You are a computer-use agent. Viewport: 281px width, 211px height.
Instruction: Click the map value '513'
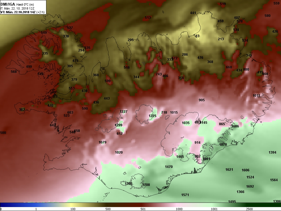tap(148, 17)
